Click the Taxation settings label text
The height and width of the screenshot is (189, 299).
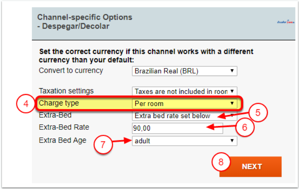tap(66, 91)
